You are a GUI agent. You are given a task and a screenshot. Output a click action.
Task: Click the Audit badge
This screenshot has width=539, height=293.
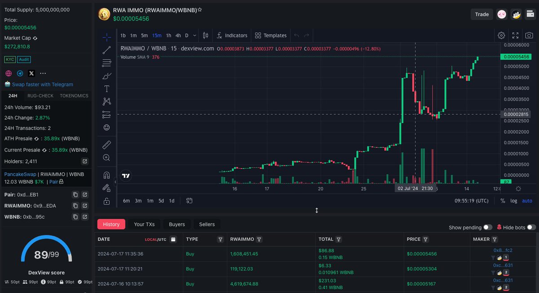(24, 59)
